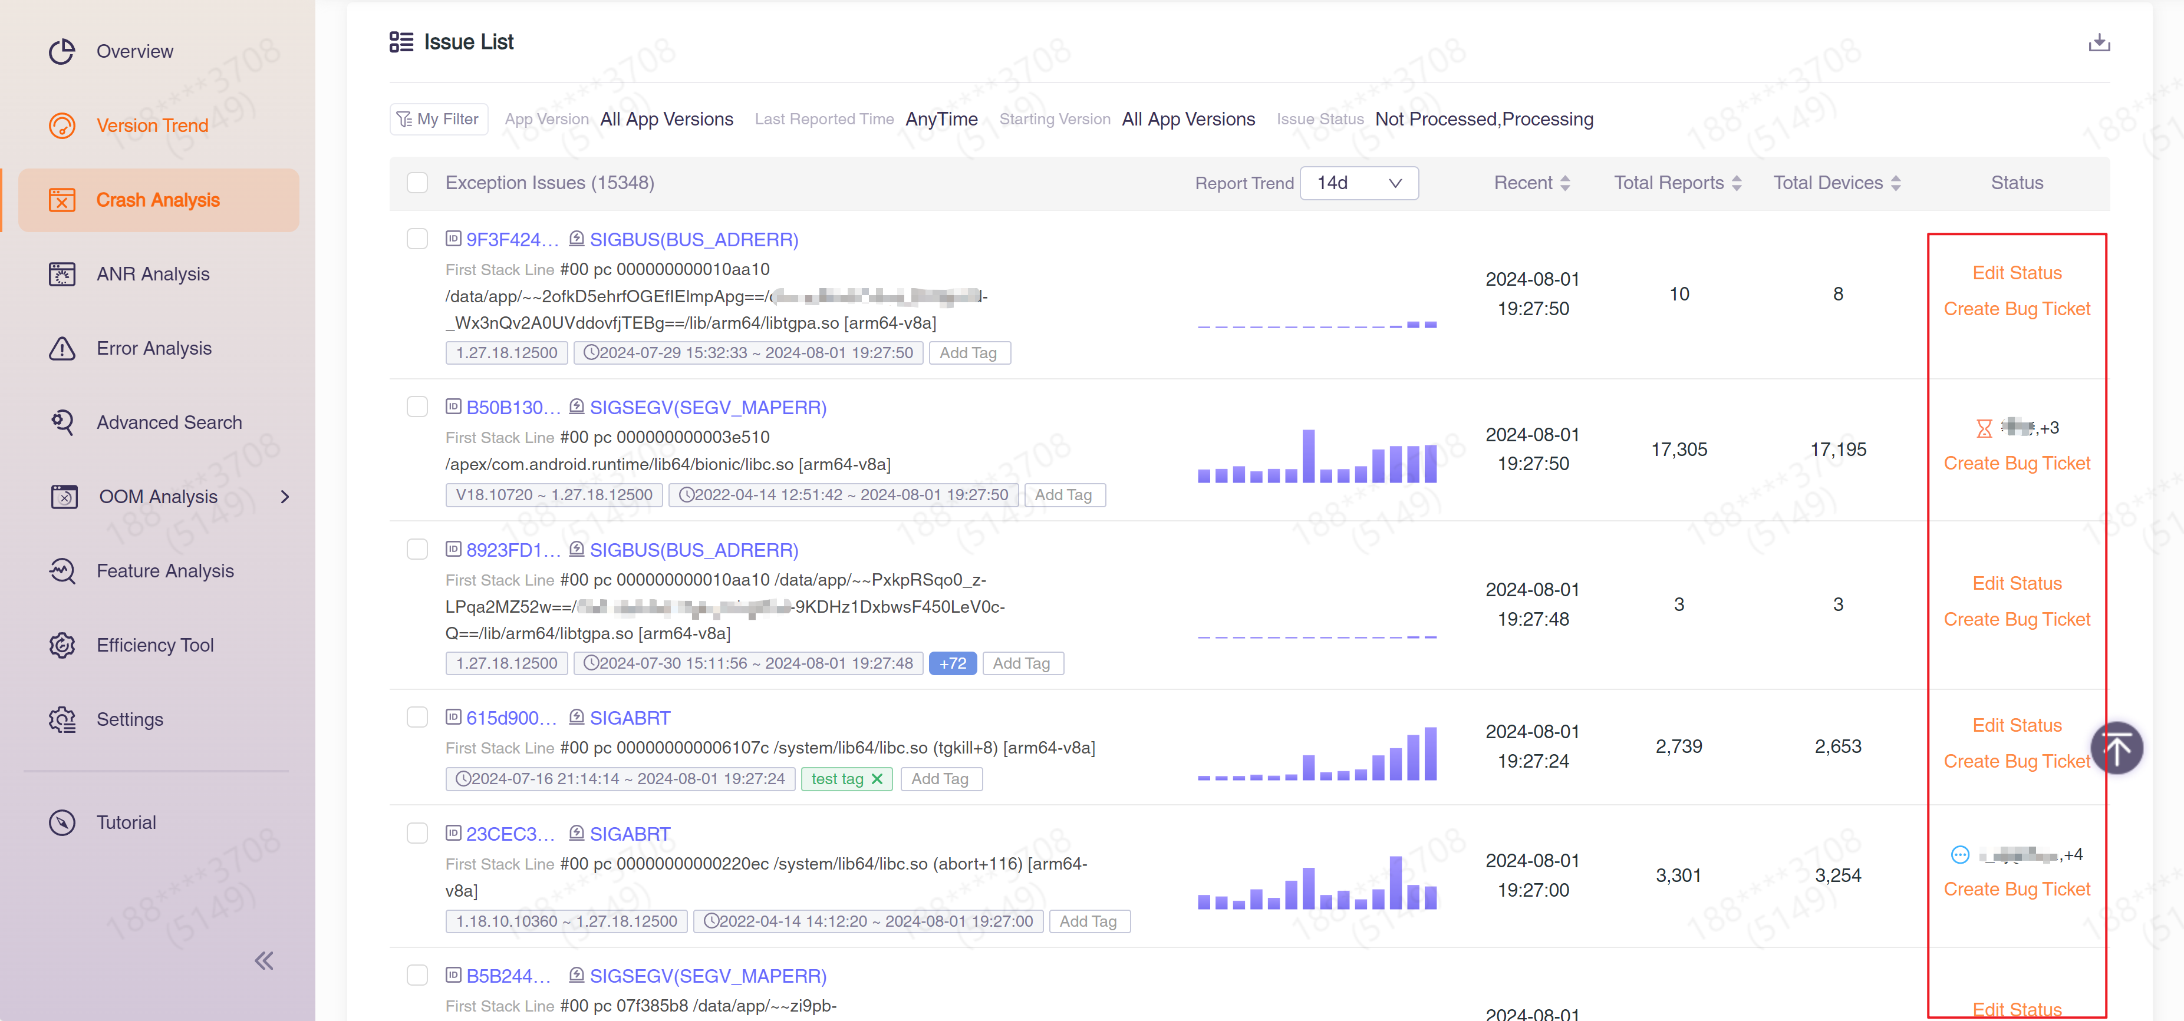
Task: Click Create Bug Ticket for B50B130
Action: (2017, 462)
